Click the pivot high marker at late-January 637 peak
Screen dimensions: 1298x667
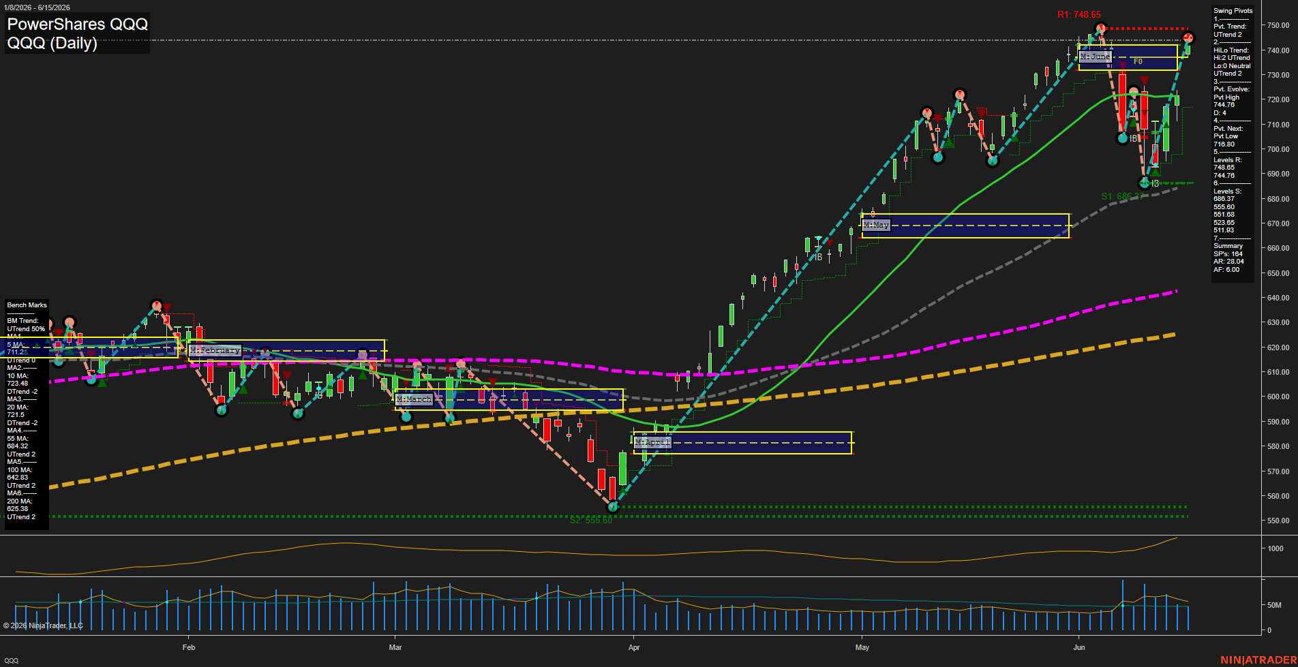pyautogui.click(x=157, y=305)
